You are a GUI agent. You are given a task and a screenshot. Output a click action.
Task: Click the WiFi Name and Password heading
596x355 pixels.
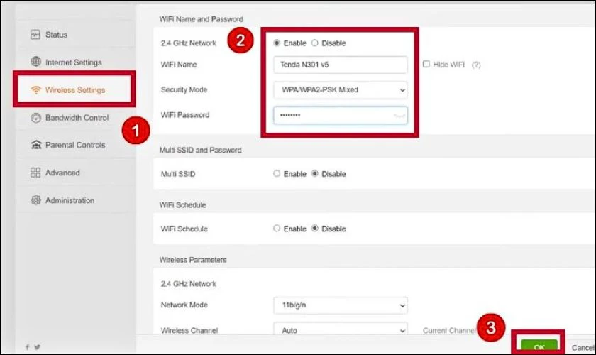[x=201, y=19]
